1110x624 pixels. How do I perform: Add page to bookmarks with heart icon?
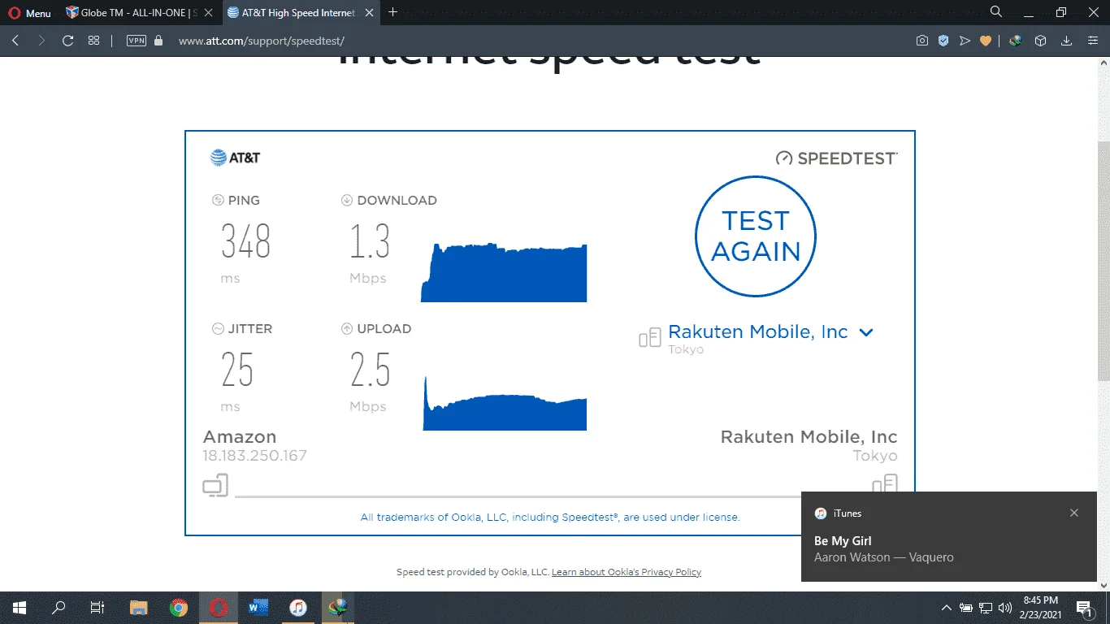click(x=986, y=41)
